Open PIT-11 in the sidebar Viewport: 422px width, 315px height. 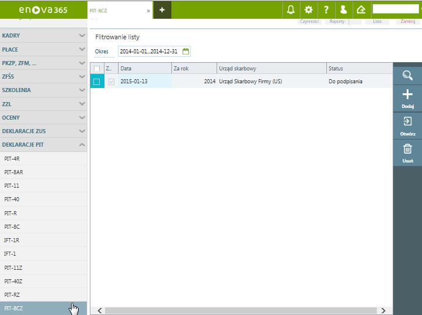click(43, 185)
